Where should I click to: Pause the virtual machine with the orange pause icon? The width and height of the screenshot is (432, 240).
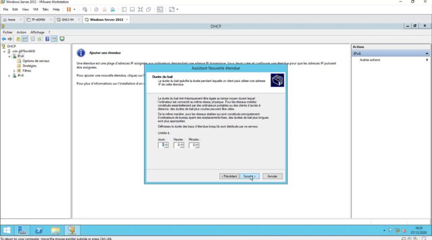click(x=69, y=9)
